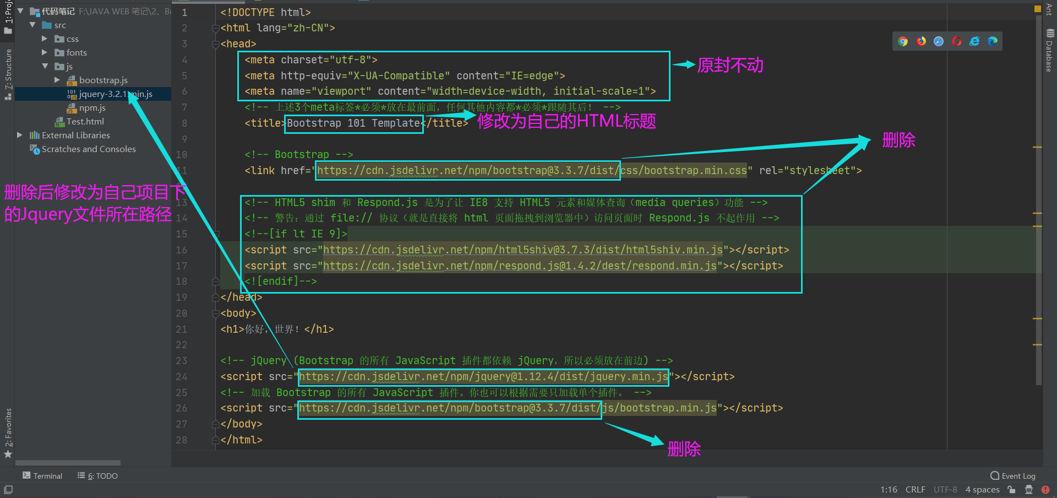Expand the fonts folder arrow

point(45,52)
